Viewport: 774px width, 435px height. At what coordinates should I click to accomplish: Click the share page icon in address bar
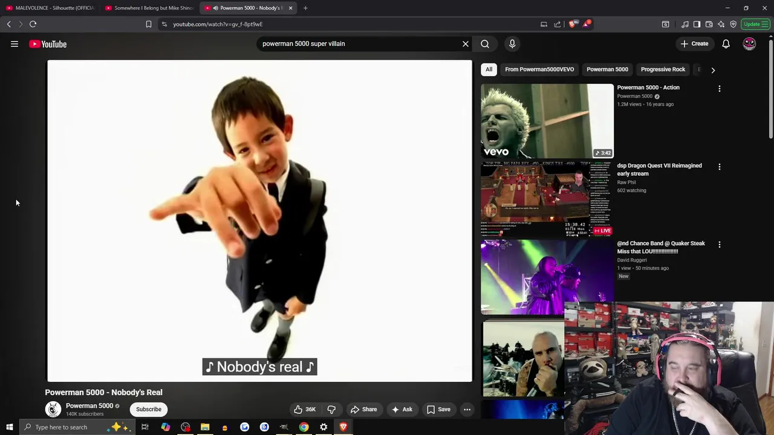click(558, 24)
